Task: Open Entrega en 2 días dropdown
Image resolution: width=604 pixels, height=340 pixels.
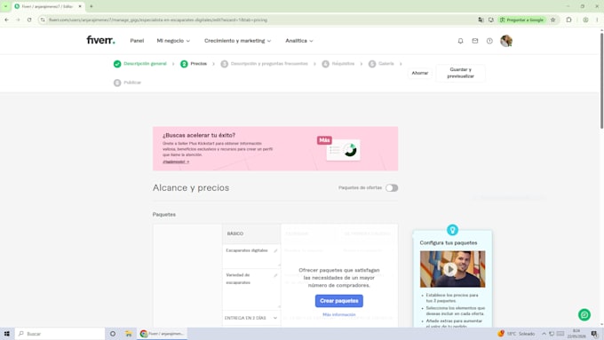Action: 251,318
